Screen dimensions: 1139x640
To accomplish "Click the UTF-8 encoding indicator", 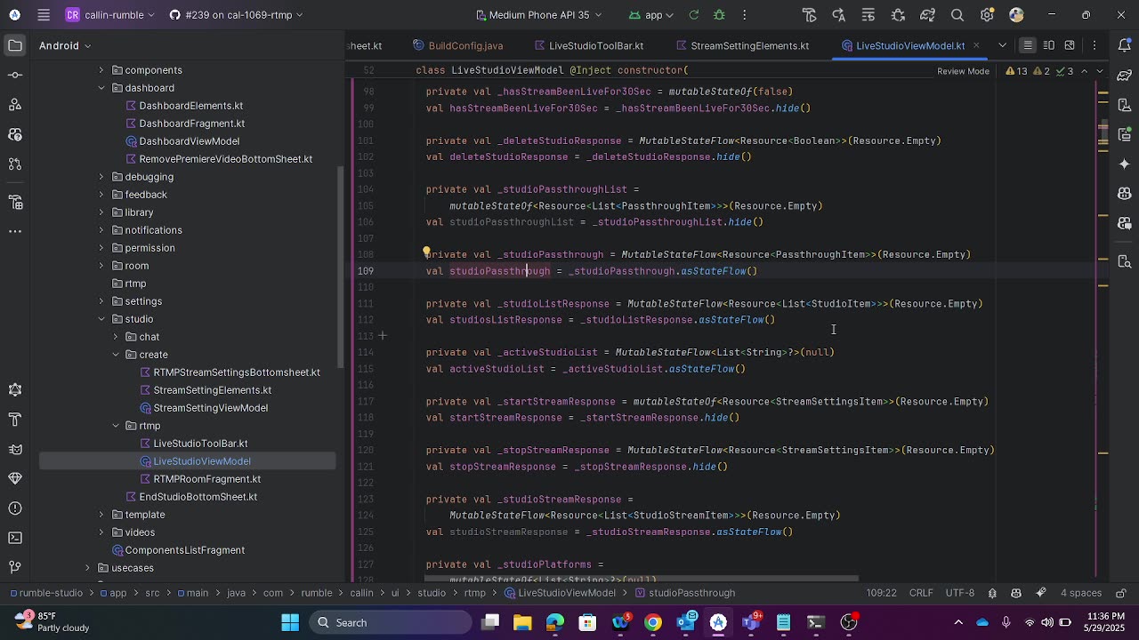I will pos(960,593).
